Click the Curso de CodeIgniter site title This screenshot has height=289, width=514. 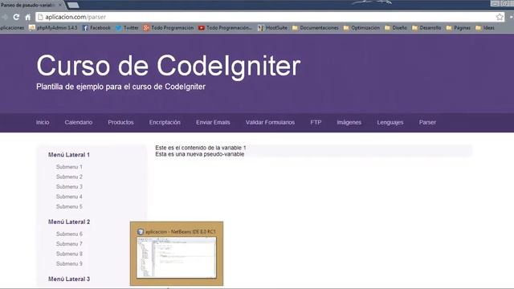(x=168, y=66)
